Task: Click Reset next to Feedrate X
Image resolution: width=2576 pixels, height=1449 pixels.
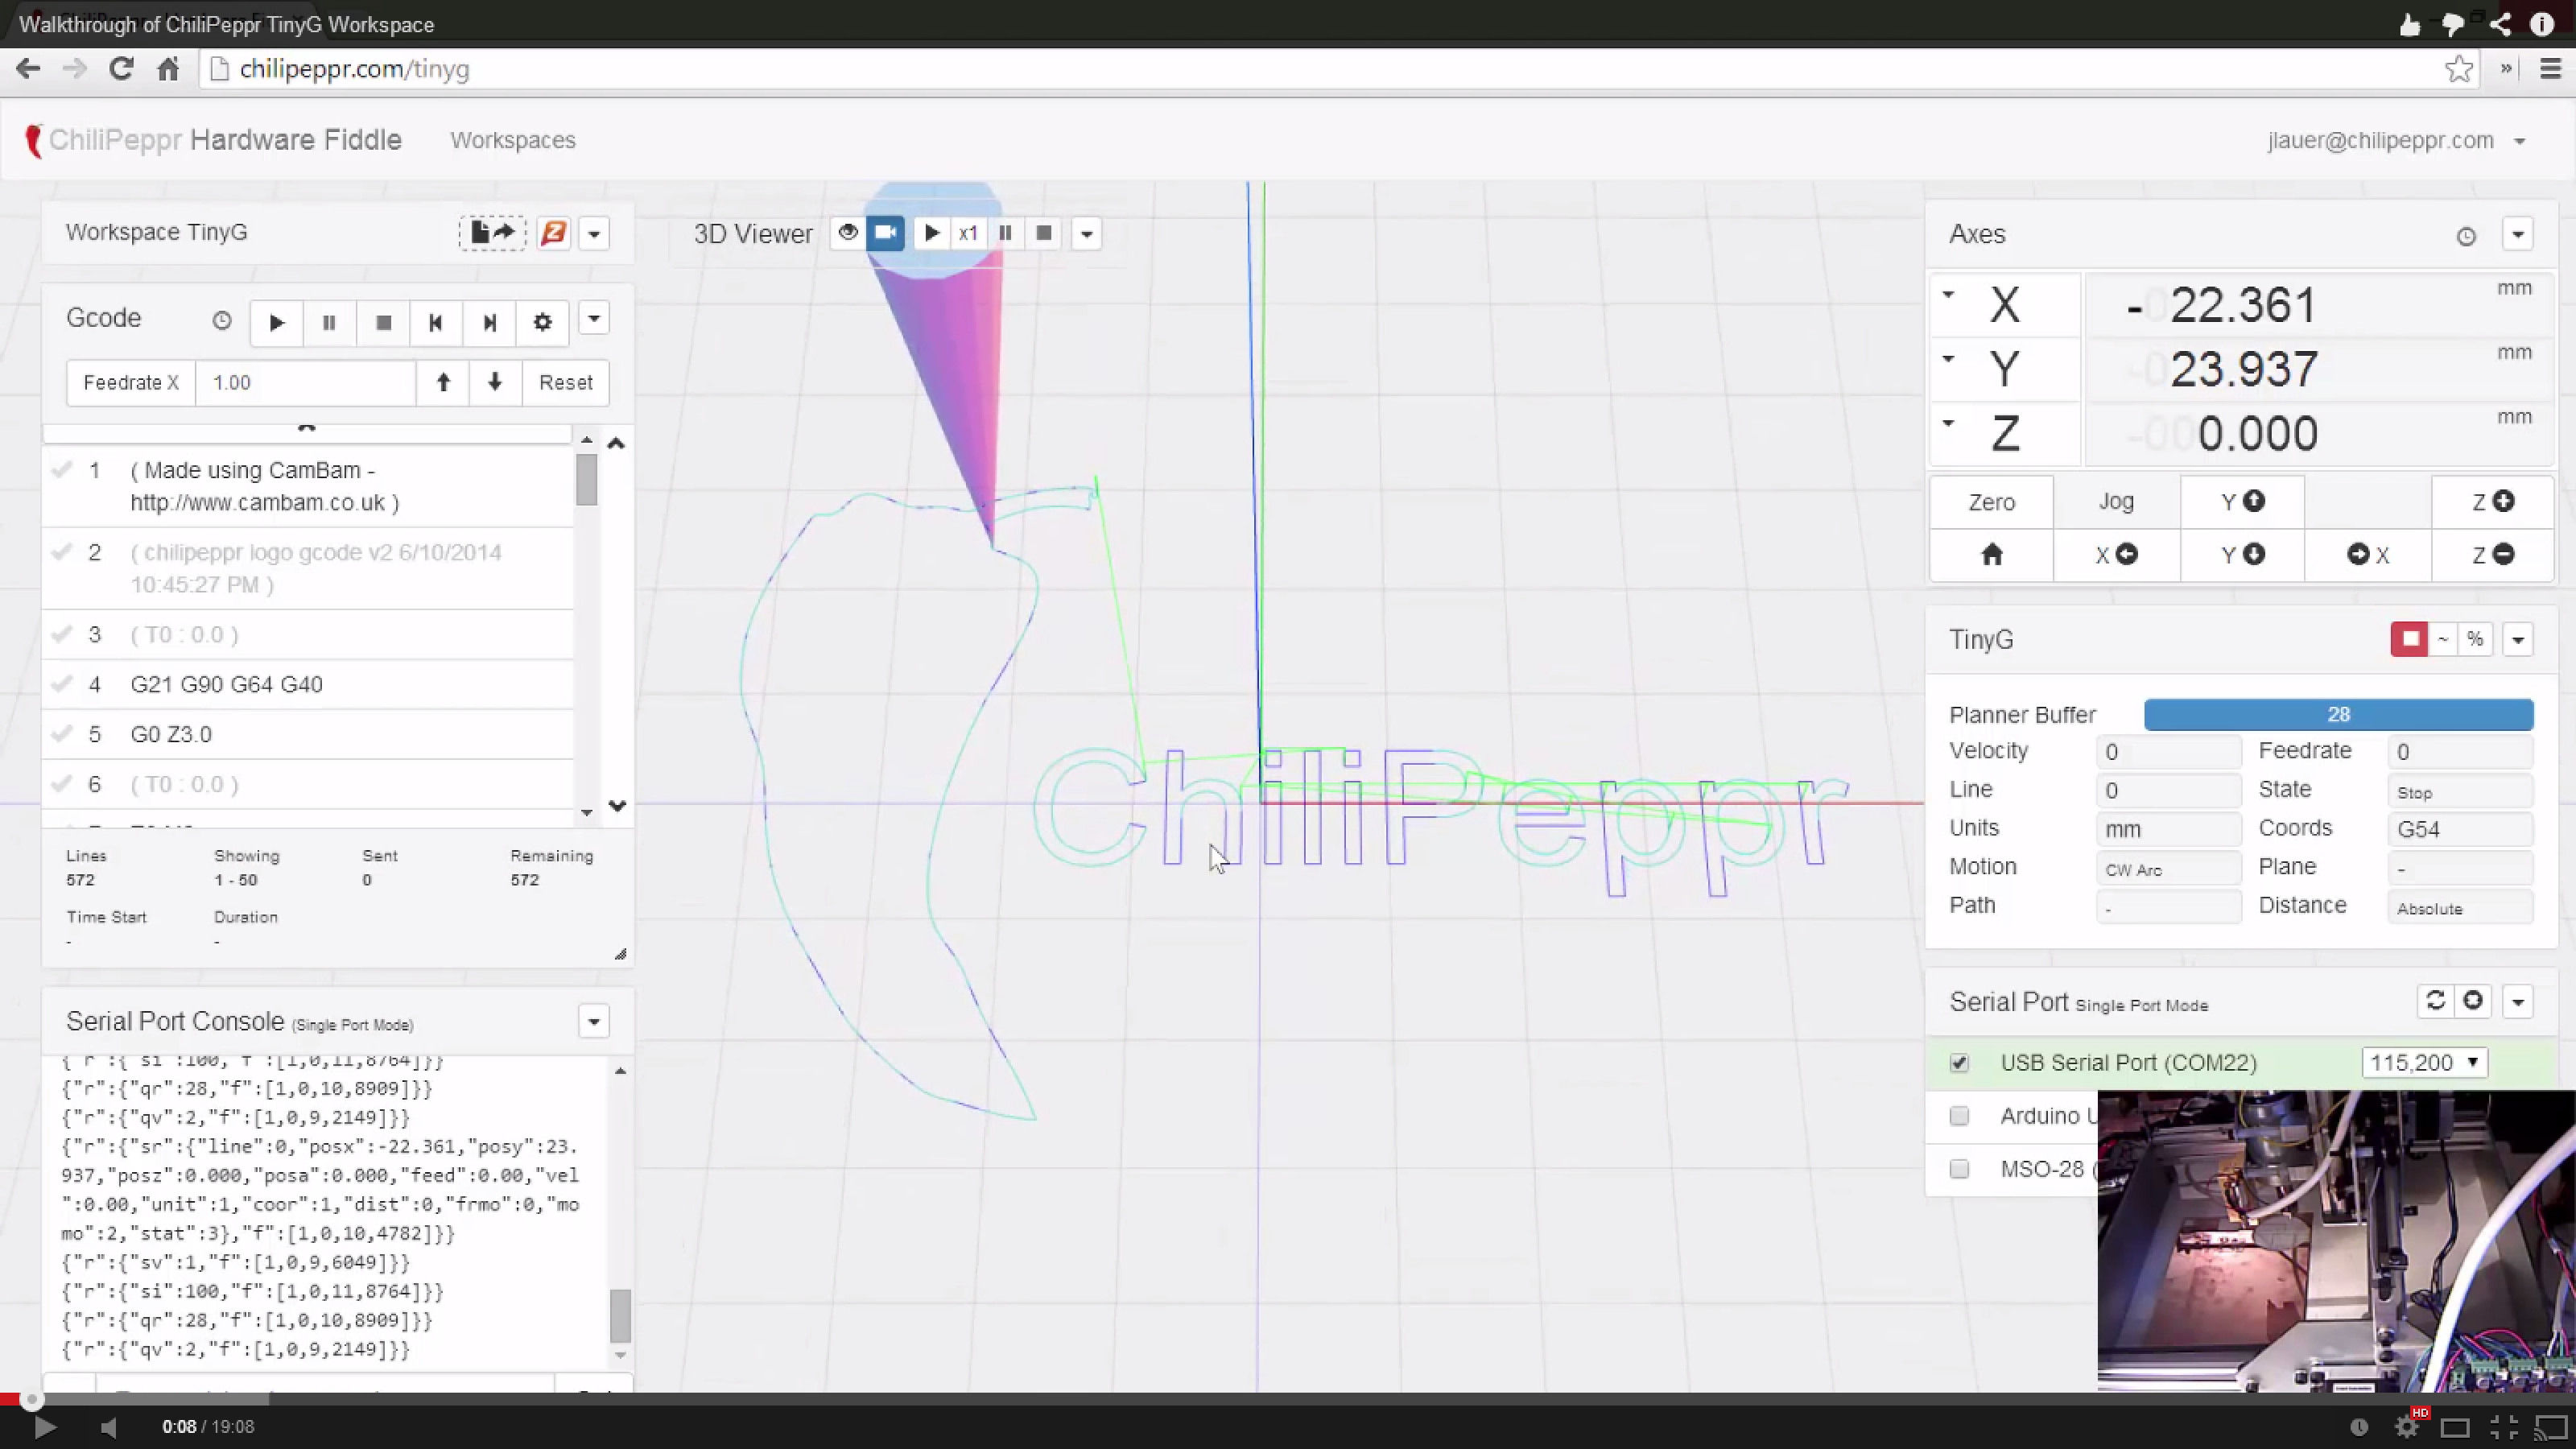Action: [566, 382]
